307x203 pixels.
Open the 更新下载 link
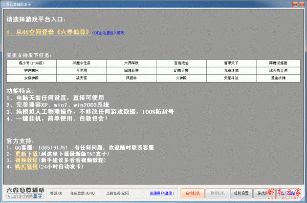27,154
